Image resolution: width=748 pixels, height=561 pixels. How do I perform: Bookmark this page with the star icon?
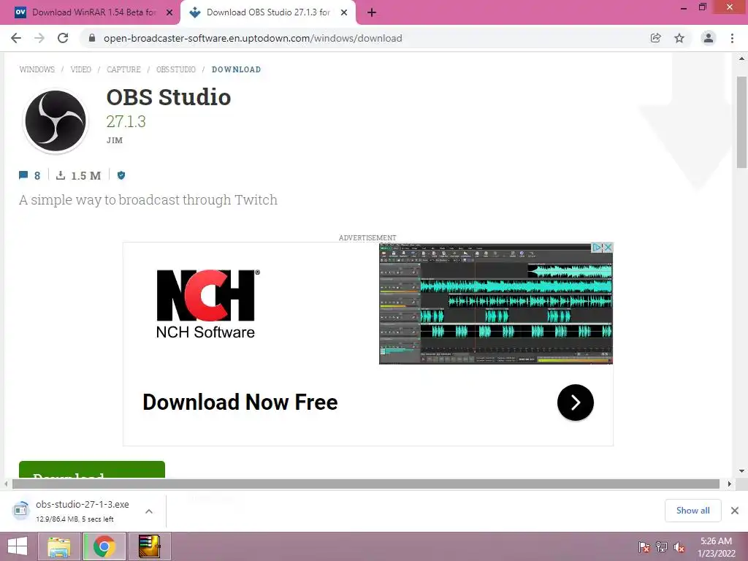(x=679, y=38)
